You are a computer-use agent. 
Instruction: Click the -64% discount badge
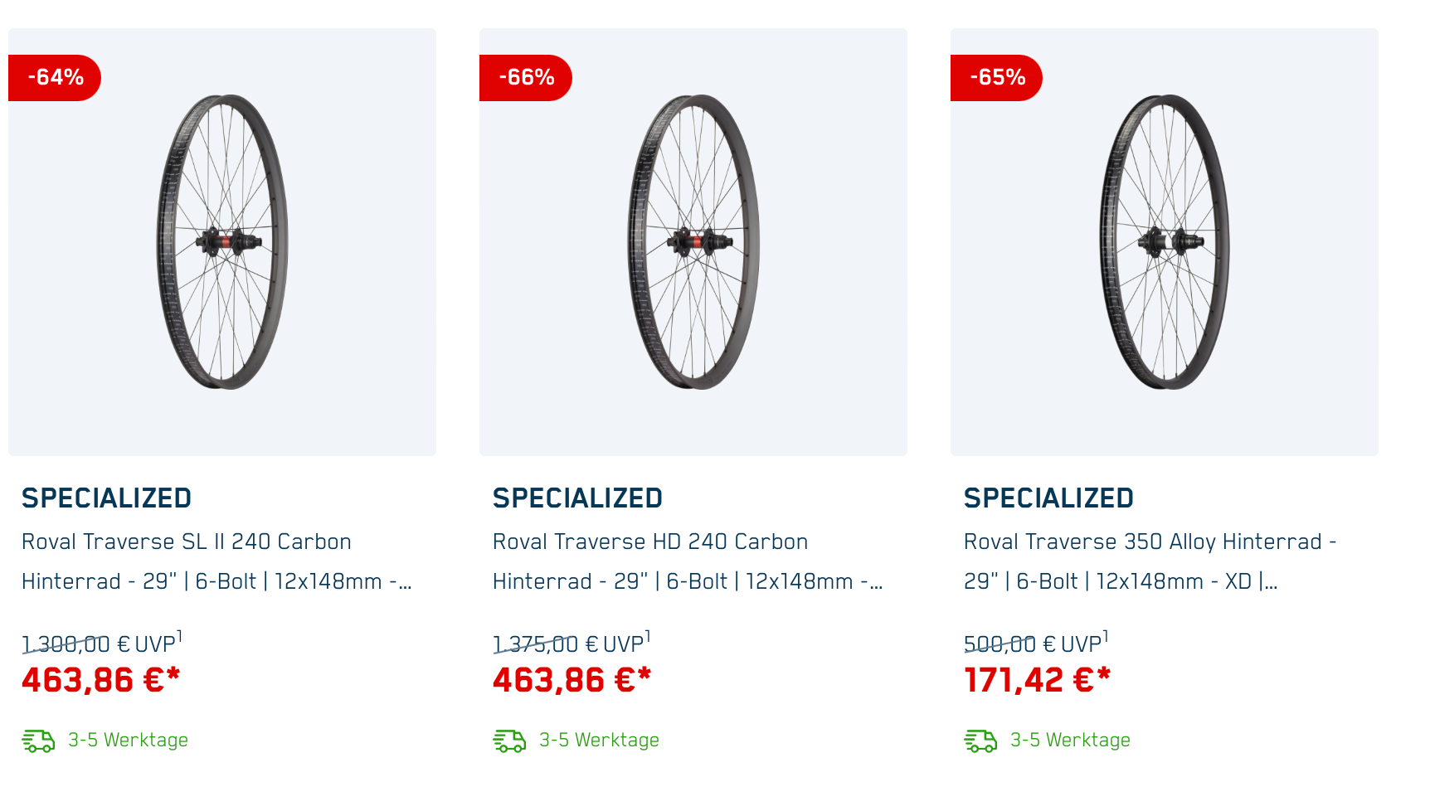click(55, 78)
